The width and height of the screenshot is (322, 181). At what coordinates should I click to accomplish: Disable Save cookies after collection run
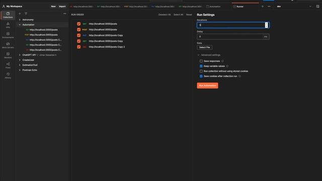[x=201, y=76]
